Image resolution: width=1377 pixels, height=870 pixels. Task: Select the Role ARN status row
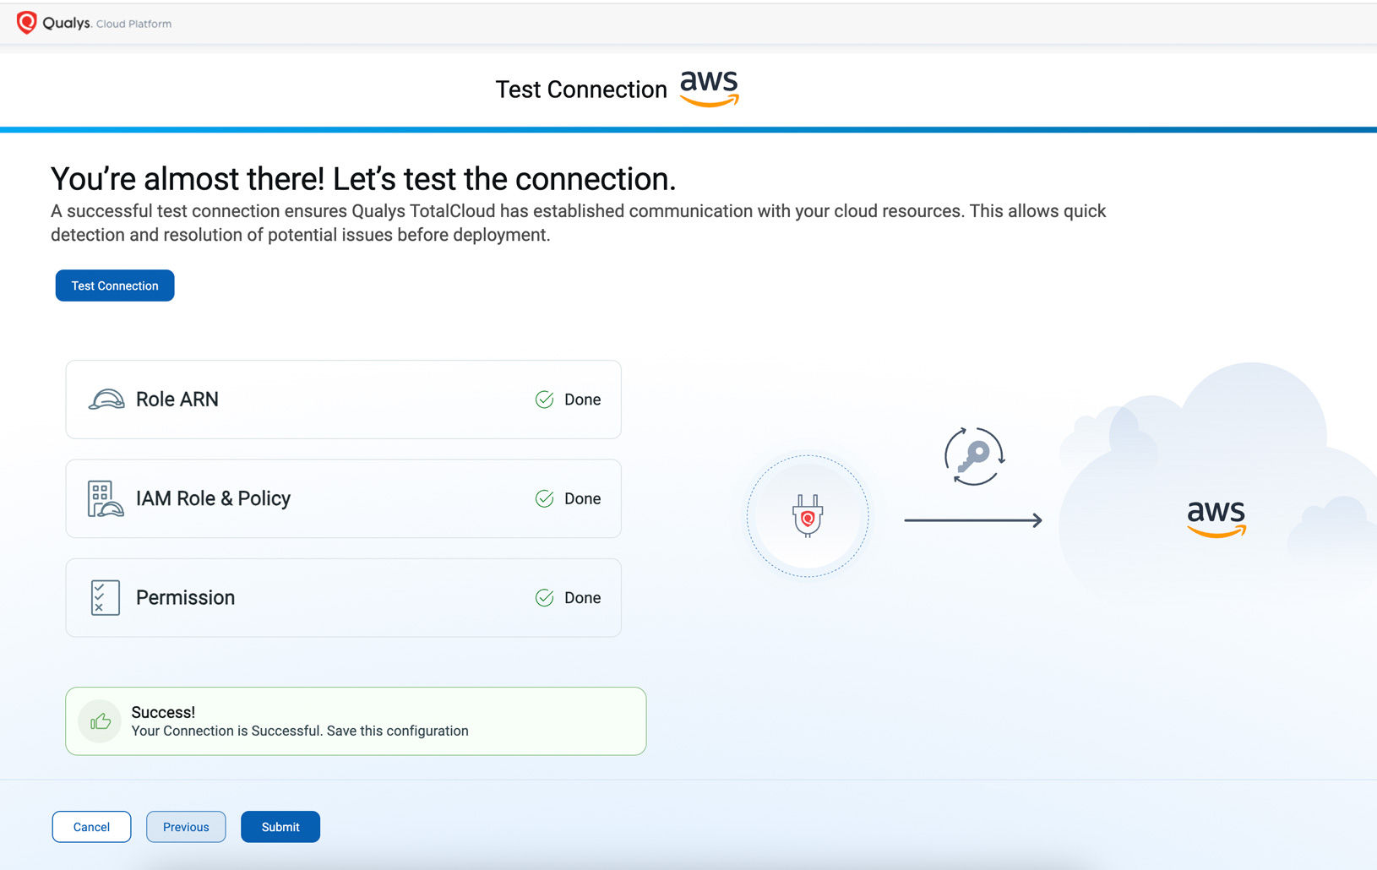click(x=343, y=400)
